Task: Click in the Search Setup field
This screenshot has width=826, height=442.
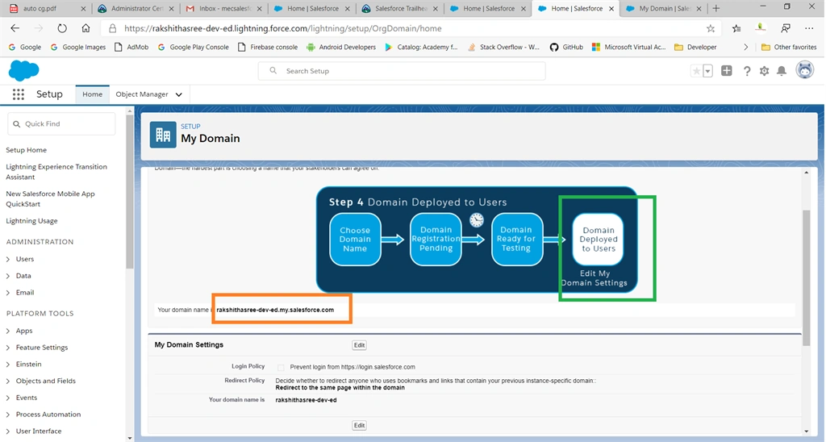Action: 402,71
